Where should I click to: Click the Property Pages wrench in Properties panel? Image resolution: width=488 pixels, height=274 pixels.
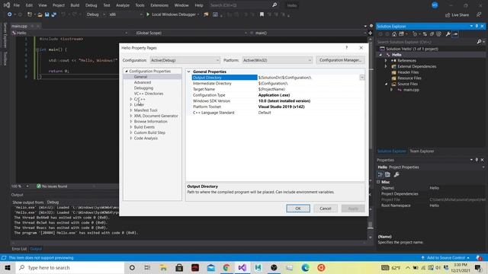tap(396, 174)
